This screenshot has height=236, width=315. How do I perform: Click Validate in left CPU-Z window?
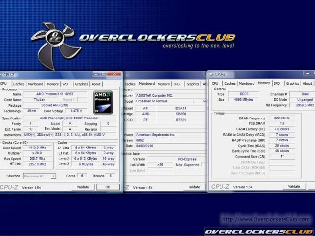[83, 187]
